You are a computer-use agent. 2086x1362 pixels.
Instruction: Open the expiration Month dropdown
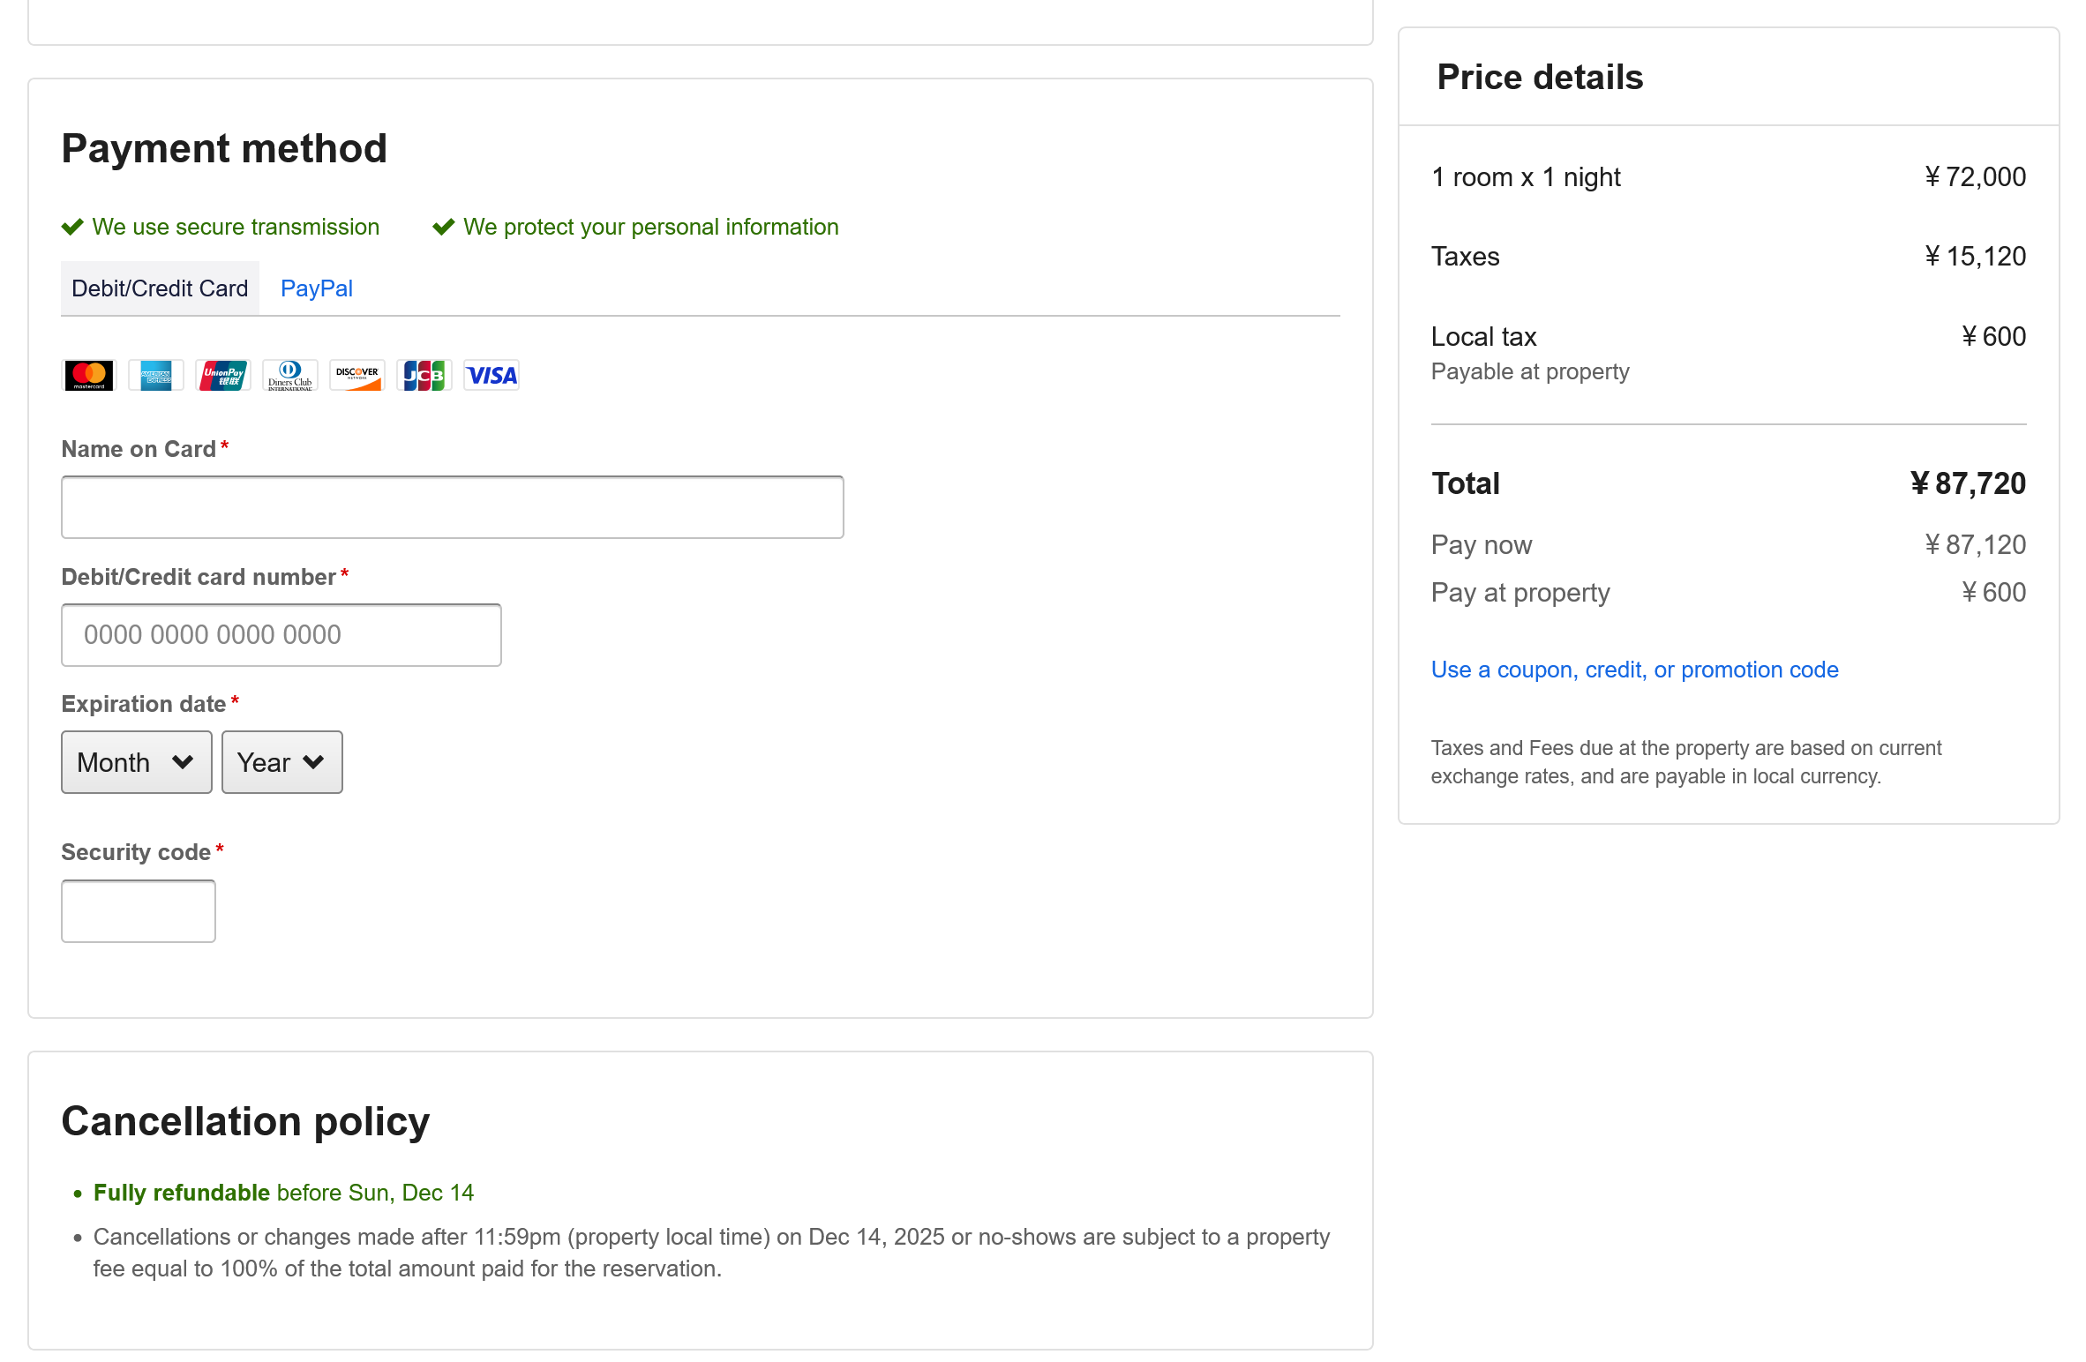tap(137, 762)
